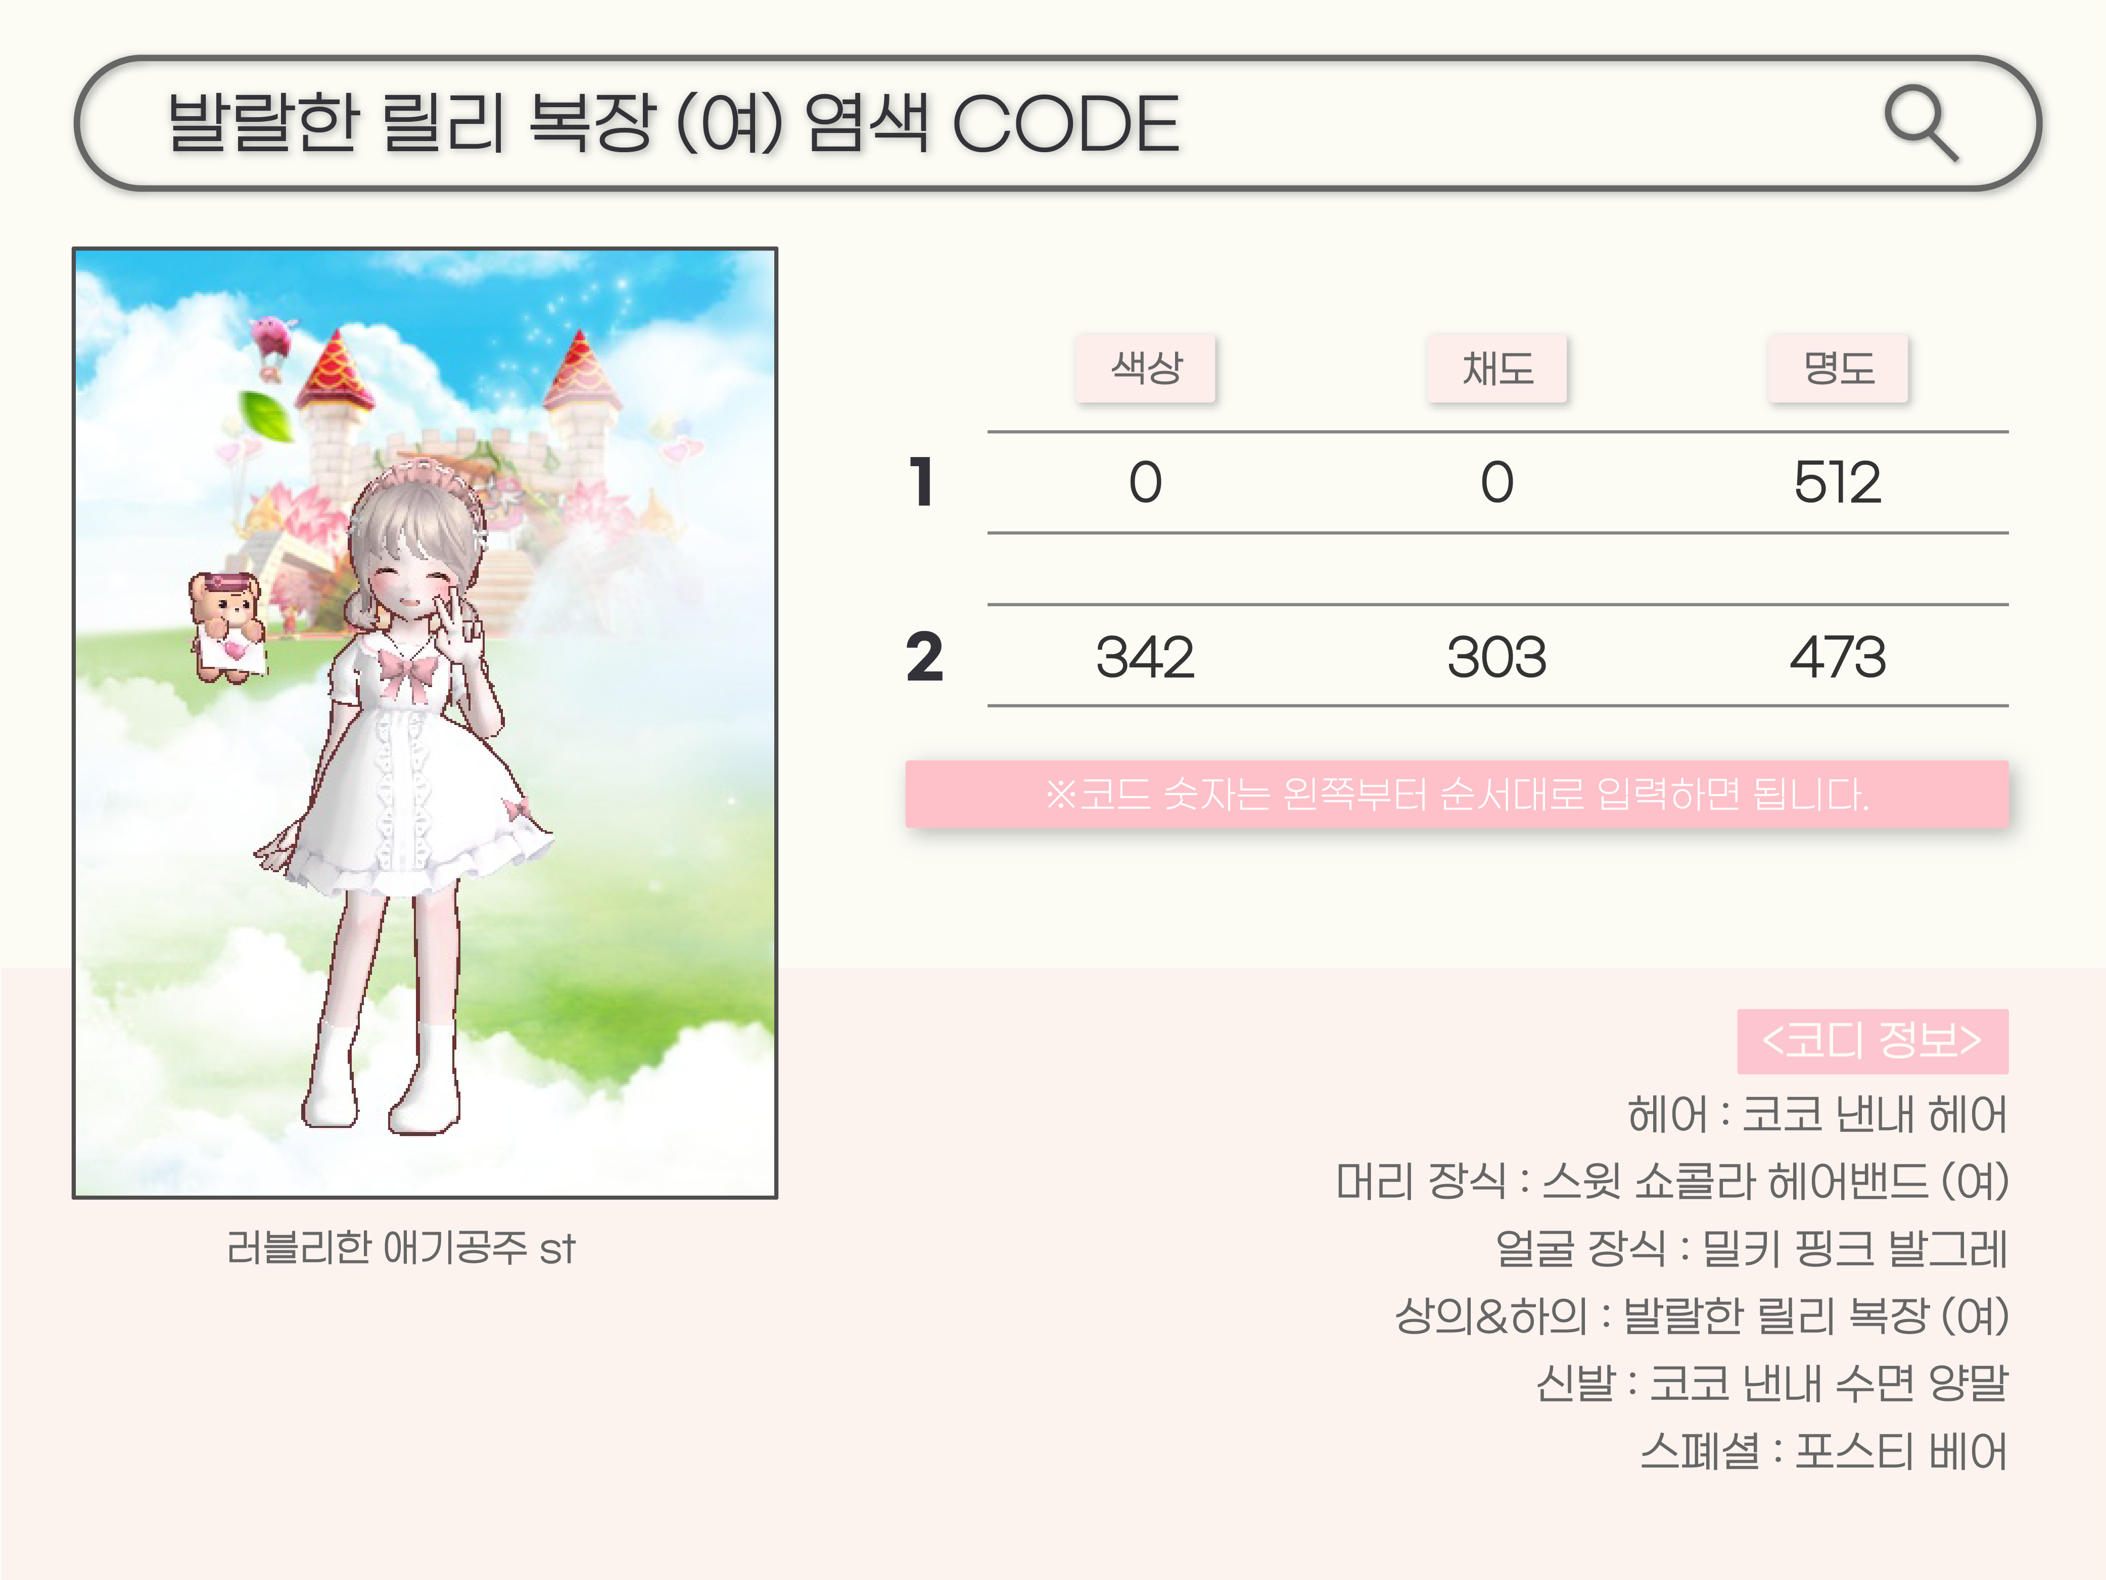Viewport: 2106px width, 1580px height.
Task: Click the 헤어 : 코코 낸내 헤어 line
Action: (x=1816, y=1114)
